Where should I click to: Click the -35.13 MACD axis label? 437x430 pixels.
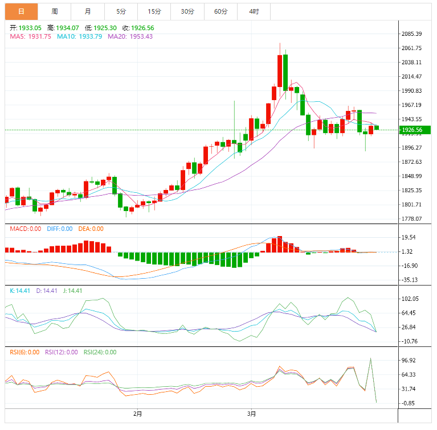coord(410,280)
